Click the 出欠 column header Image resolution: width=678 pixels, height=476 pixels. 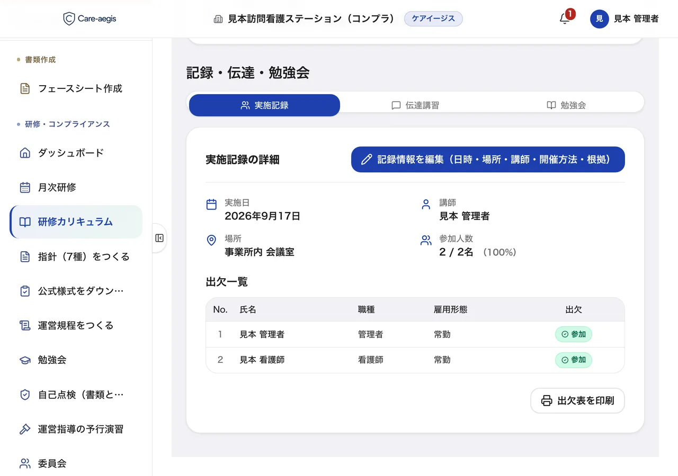click(574, 309)
